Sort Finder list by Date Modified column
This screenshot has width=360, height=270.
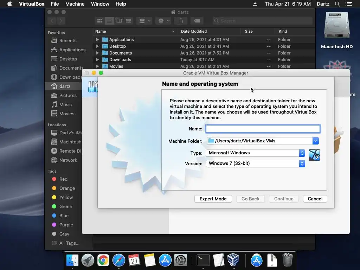pos(209,31)
